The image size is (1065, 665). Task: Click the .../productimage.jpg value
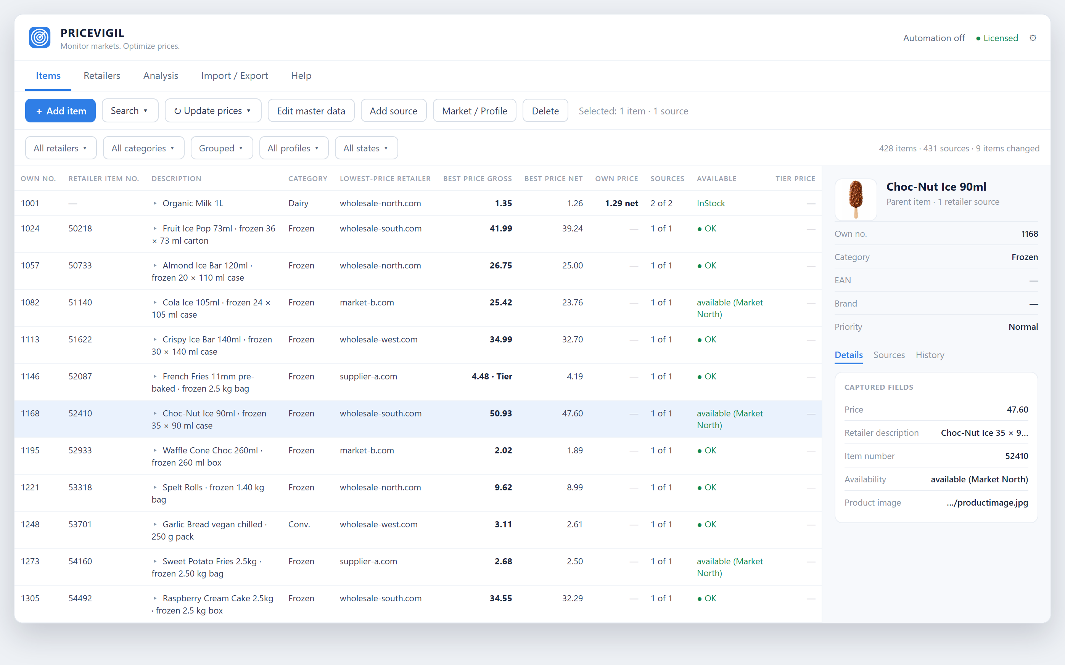coord(987,503)
